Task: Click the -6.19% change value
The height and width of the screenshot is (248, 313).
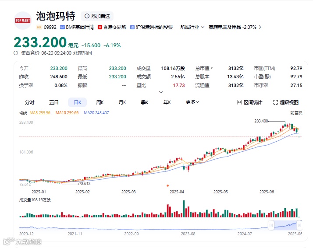Action: (112, 45)
